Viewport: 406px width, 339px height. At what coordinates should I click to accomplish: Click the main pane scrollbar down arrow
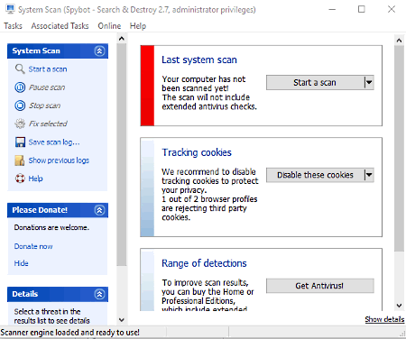399,306
